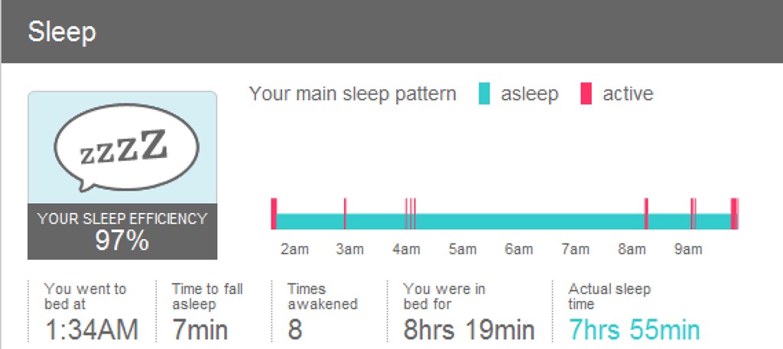Image resolution: width=783 pixels, height=349 pixels.
Task: Click the 4am timeline label
Action: pos(406,250)
